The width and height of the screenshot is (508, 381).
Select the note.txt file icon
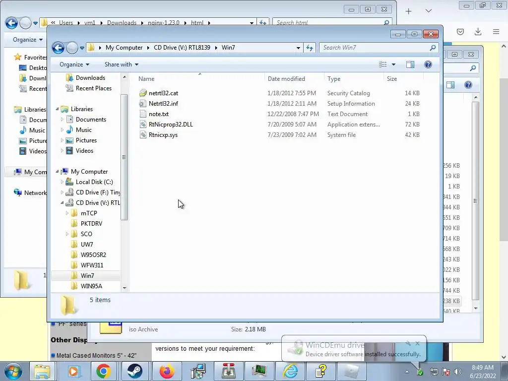143,114
